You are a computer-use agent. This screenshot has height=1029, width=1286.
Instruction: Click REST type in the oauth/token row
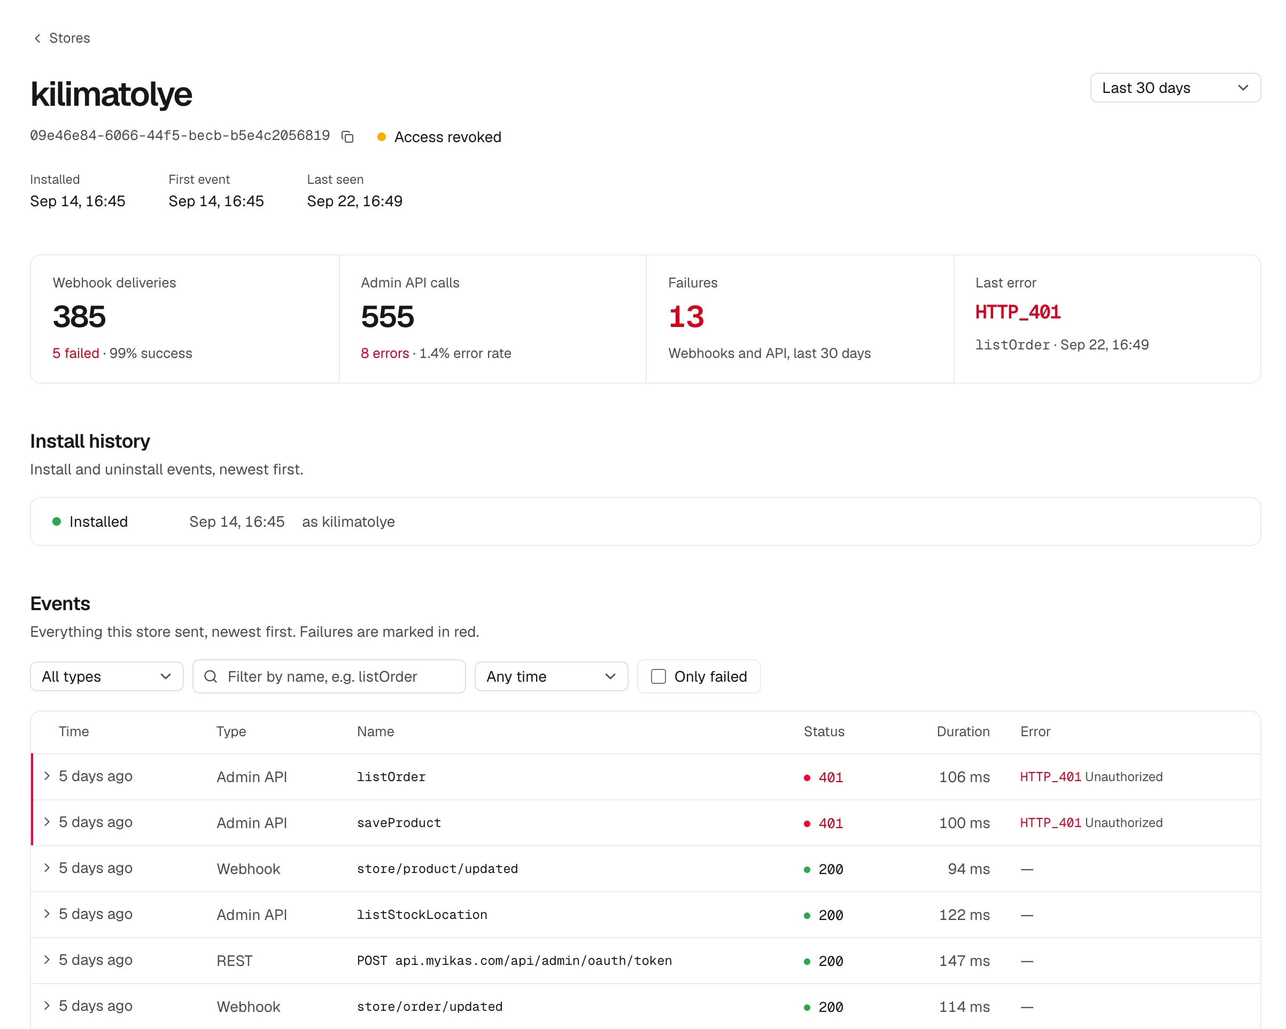click(235, 961)
